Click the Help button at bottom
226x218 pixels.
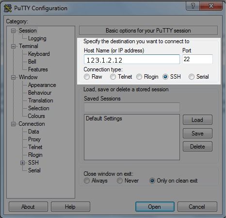point(70,207)
